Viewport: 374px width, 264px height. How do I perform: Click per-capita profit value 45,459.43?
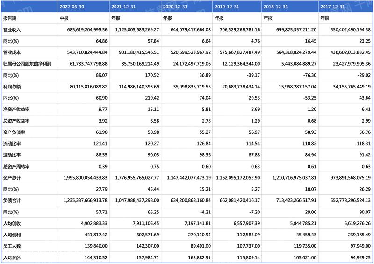coord(306,235)
